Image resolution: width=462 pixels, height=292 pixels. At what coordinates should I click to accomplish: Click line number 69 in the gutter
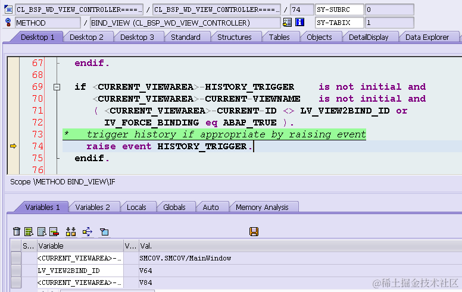(38, 87)
